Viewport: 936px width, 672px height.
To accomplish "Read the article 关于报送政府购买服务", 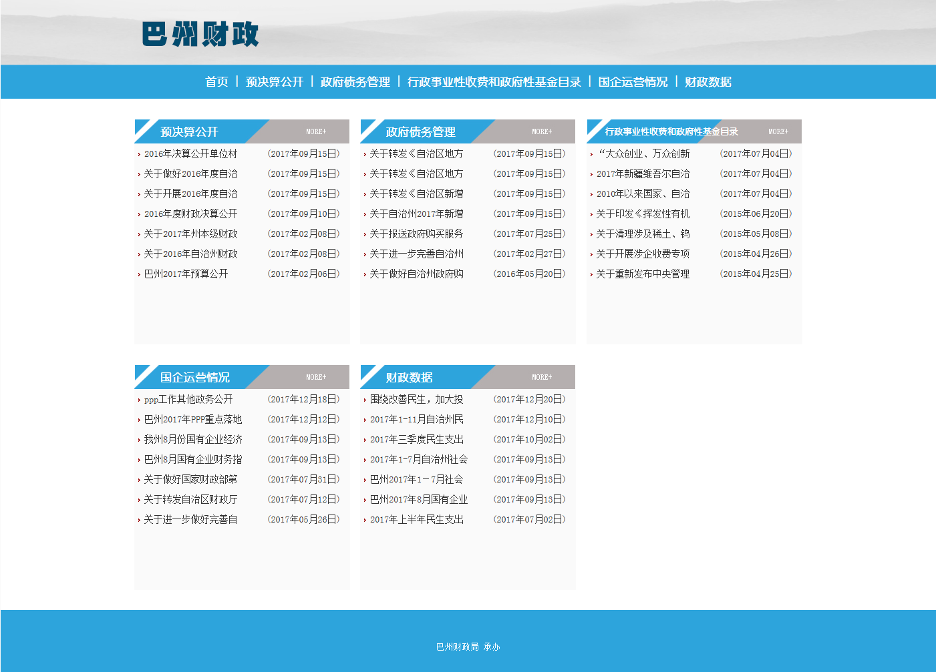I will 416,234.
